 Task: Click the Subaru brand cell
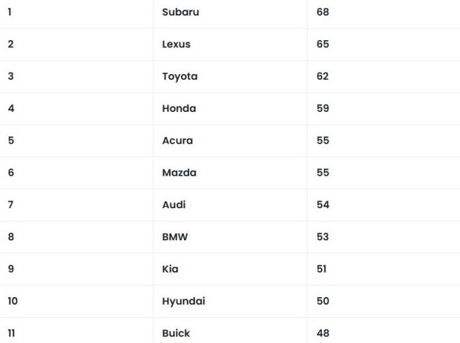click(x=180, y=12)
